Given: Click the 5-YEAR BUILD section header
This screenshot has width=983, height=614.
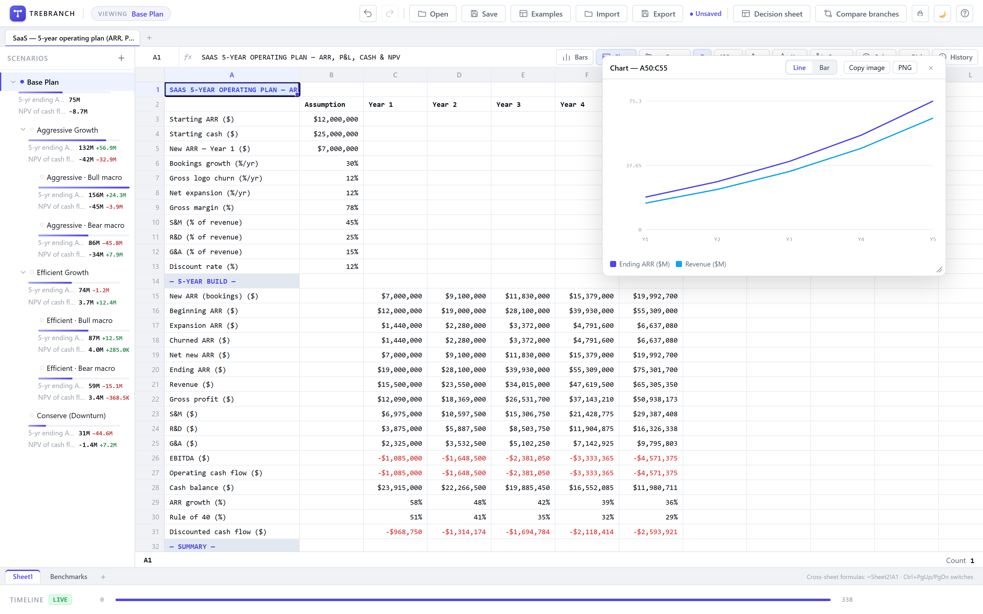Looking at the screenshot, I should (x=232, y=281).
